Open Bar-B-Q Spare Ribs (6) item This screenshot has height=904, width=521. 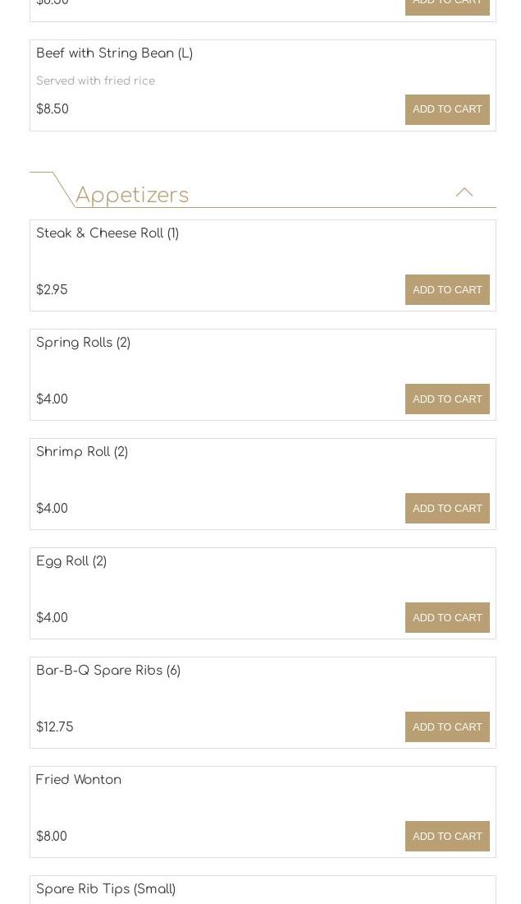[108, 671]
